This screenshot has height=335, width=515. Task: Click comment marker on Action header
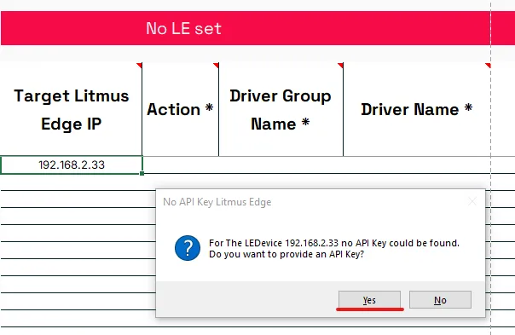(x=216, y=65)
